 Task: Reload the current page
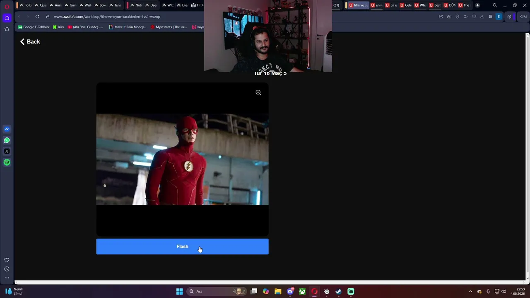37,17
